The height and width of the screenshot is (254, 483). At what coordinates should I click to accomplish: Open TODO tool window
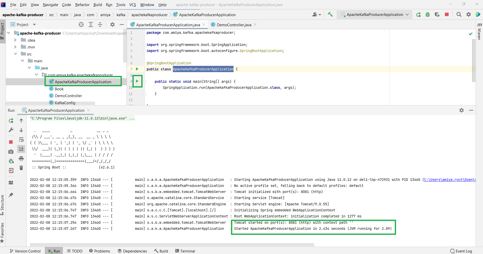click(x=75, y=251)
